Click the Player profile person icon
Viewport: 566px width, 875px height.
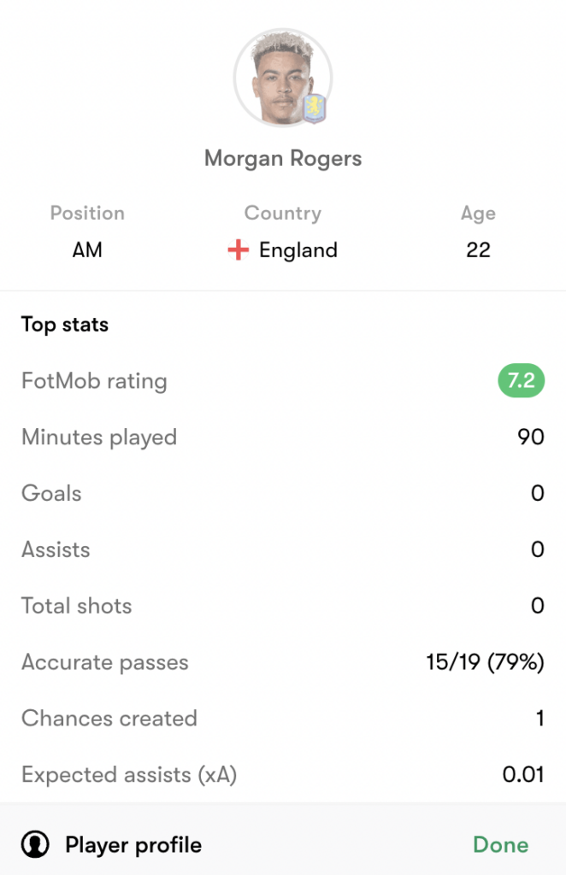(x=35, y=844)
